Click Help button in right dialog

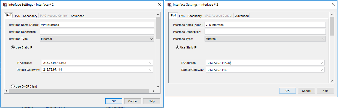pos(325,91)
